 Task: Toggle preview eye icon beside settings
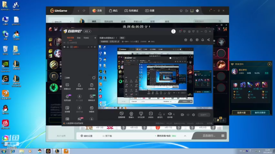coord(188,115)
